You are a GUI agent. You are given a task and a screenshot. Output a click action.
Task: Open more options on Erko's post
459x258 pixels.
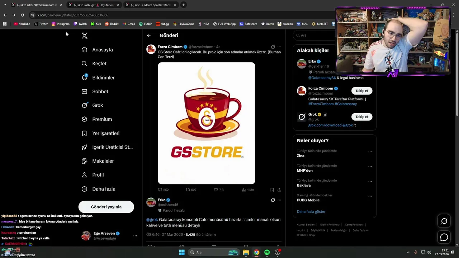[x=279, y=200]
